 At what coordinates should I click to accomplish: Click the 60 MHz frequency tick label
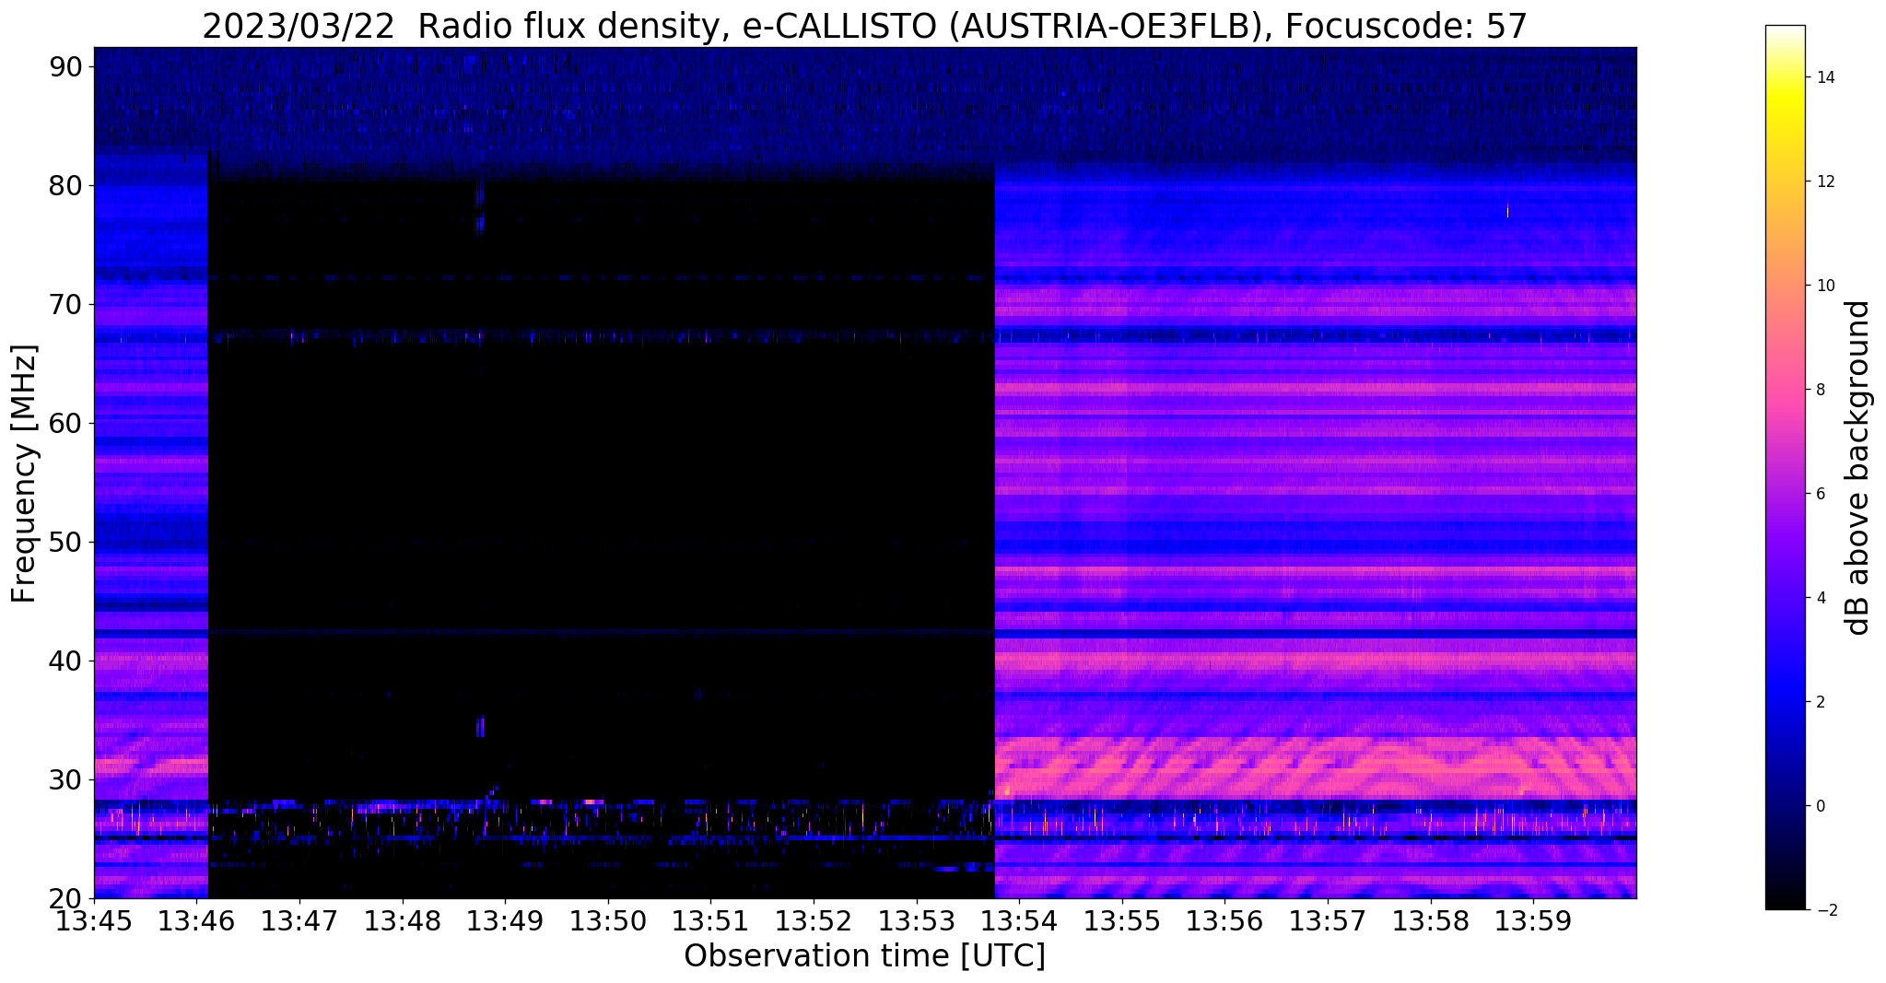pyautogui.click(x=66, y=423)
